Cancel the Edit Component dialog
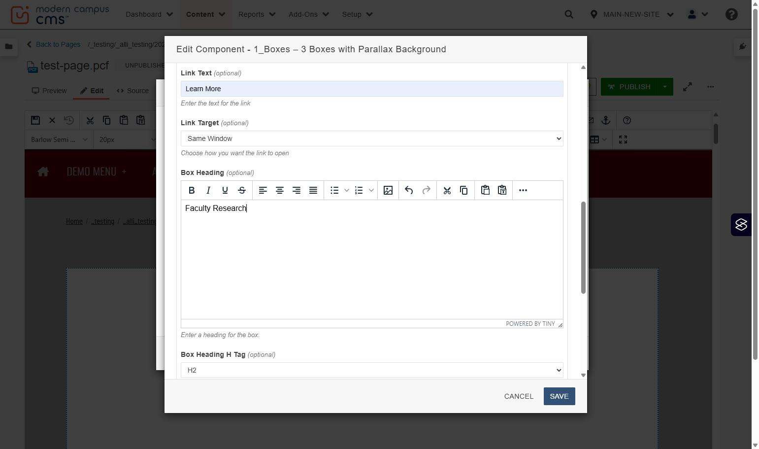759x449 pixels. pyautogui.click(x=519, y=396)
